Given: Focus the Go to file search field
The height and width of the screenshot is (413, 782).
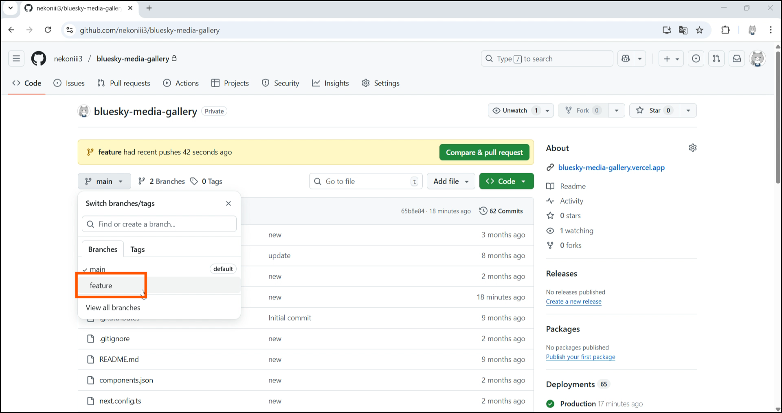Looking at the screenshot, I should pos(366,181).
